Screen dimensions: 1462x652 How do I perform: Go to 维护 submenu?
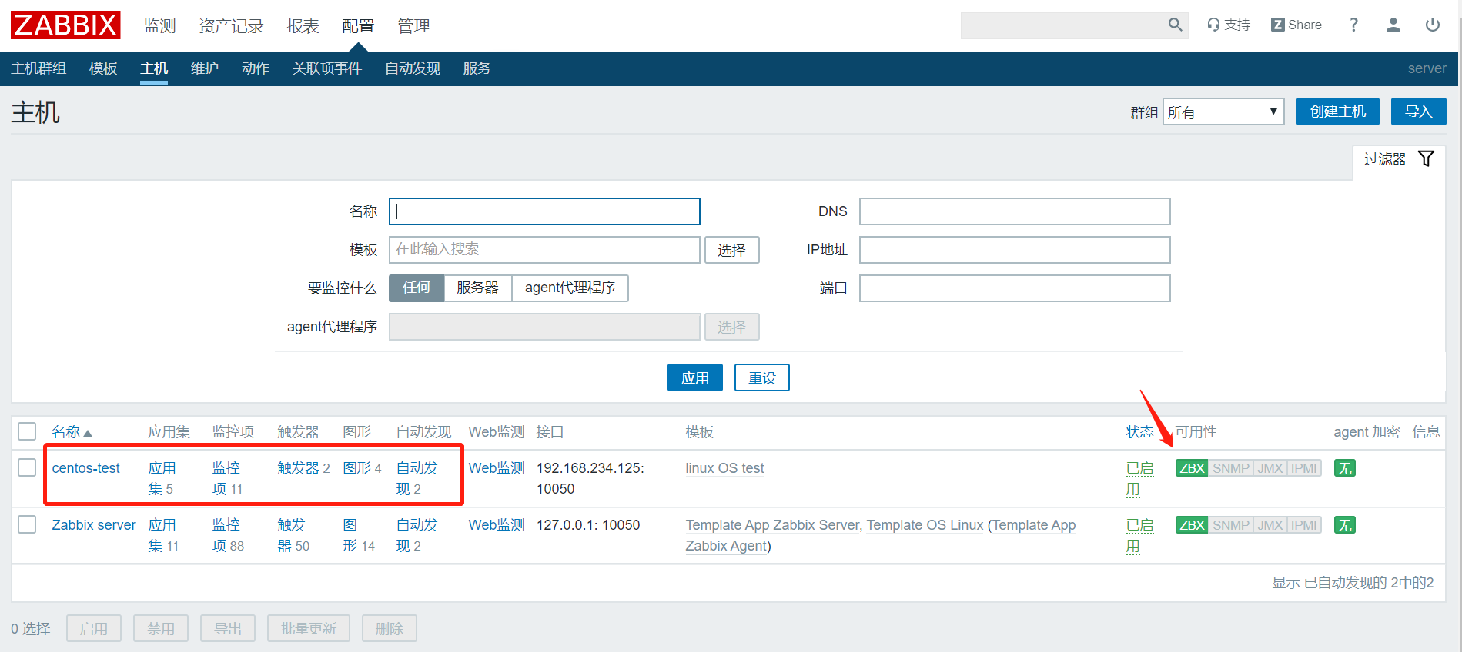pos(205,68)
